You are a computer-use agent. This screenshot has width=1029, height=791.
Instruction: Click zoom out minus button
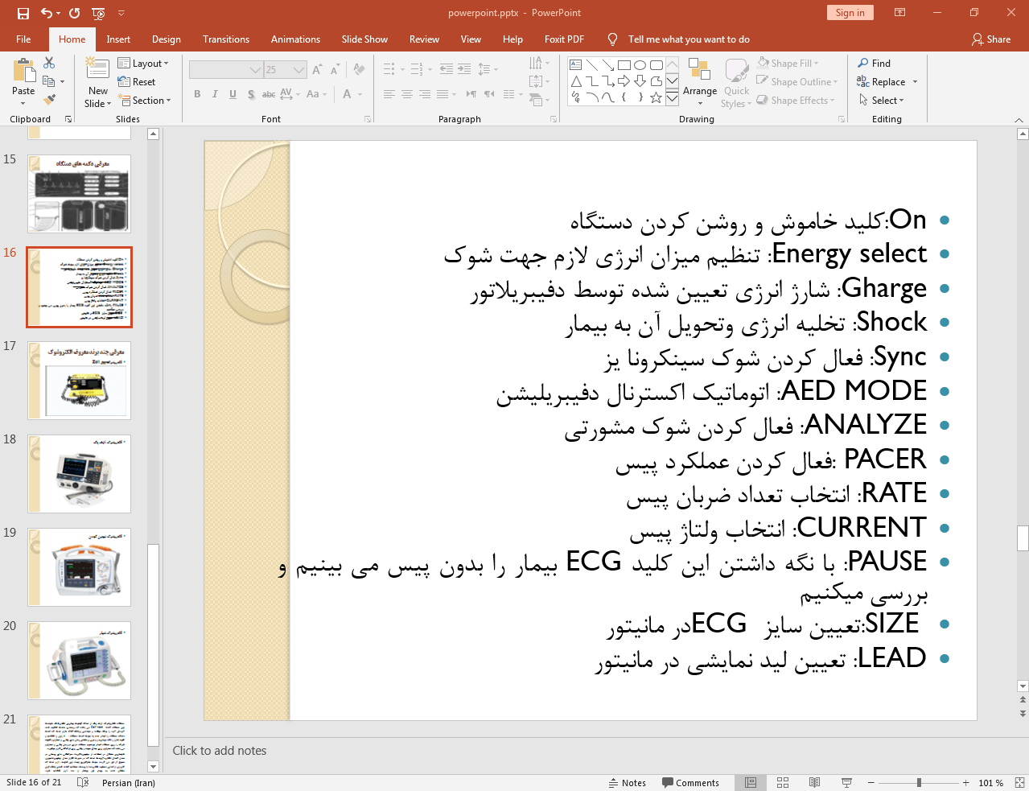click(x=871, y=782)
